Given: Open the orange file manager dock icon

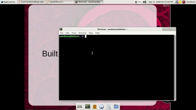Looking at the screenshot, I should pyautogui.click(x=95, y=107).
